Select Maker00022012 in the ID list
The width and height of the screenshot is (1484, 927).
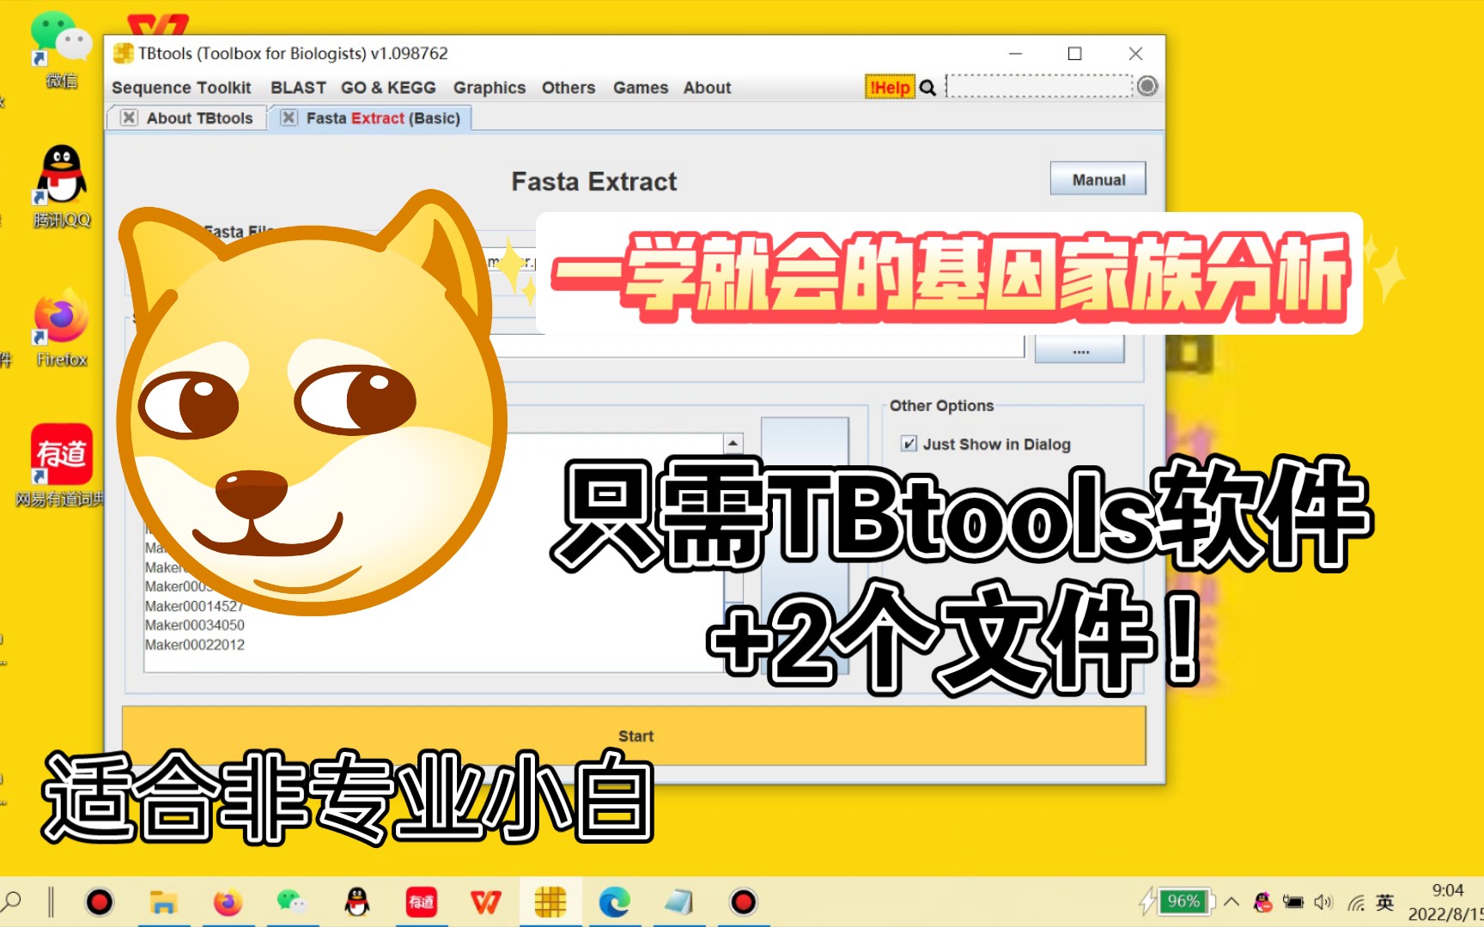193,644
